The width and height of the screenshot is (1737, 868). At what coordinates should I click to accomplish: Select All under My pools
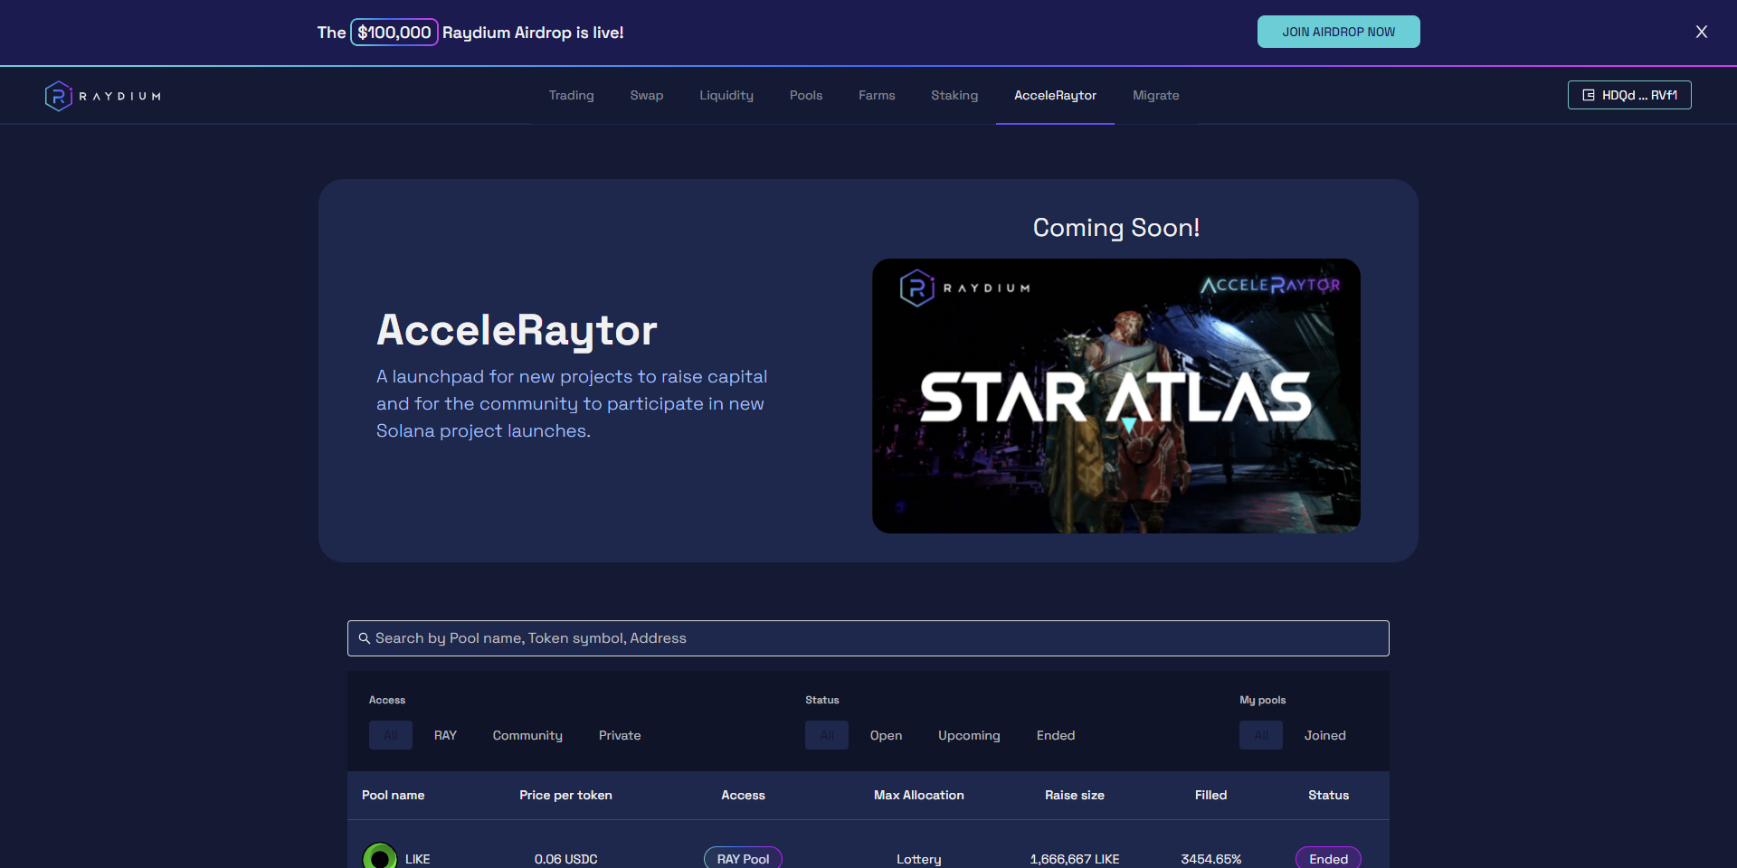point(1261,735)
